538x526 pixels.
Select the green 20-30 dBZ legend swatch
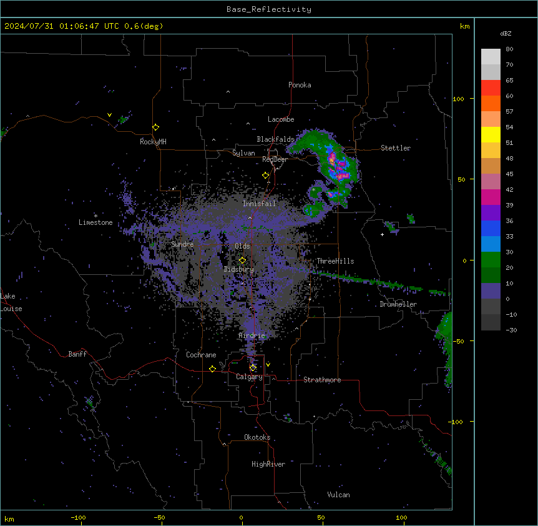click(491, 260)
